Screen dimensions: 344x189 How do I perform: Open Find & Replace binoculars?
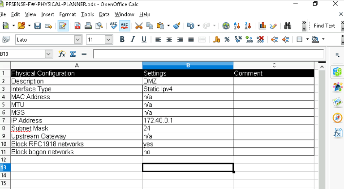(288, 26)
